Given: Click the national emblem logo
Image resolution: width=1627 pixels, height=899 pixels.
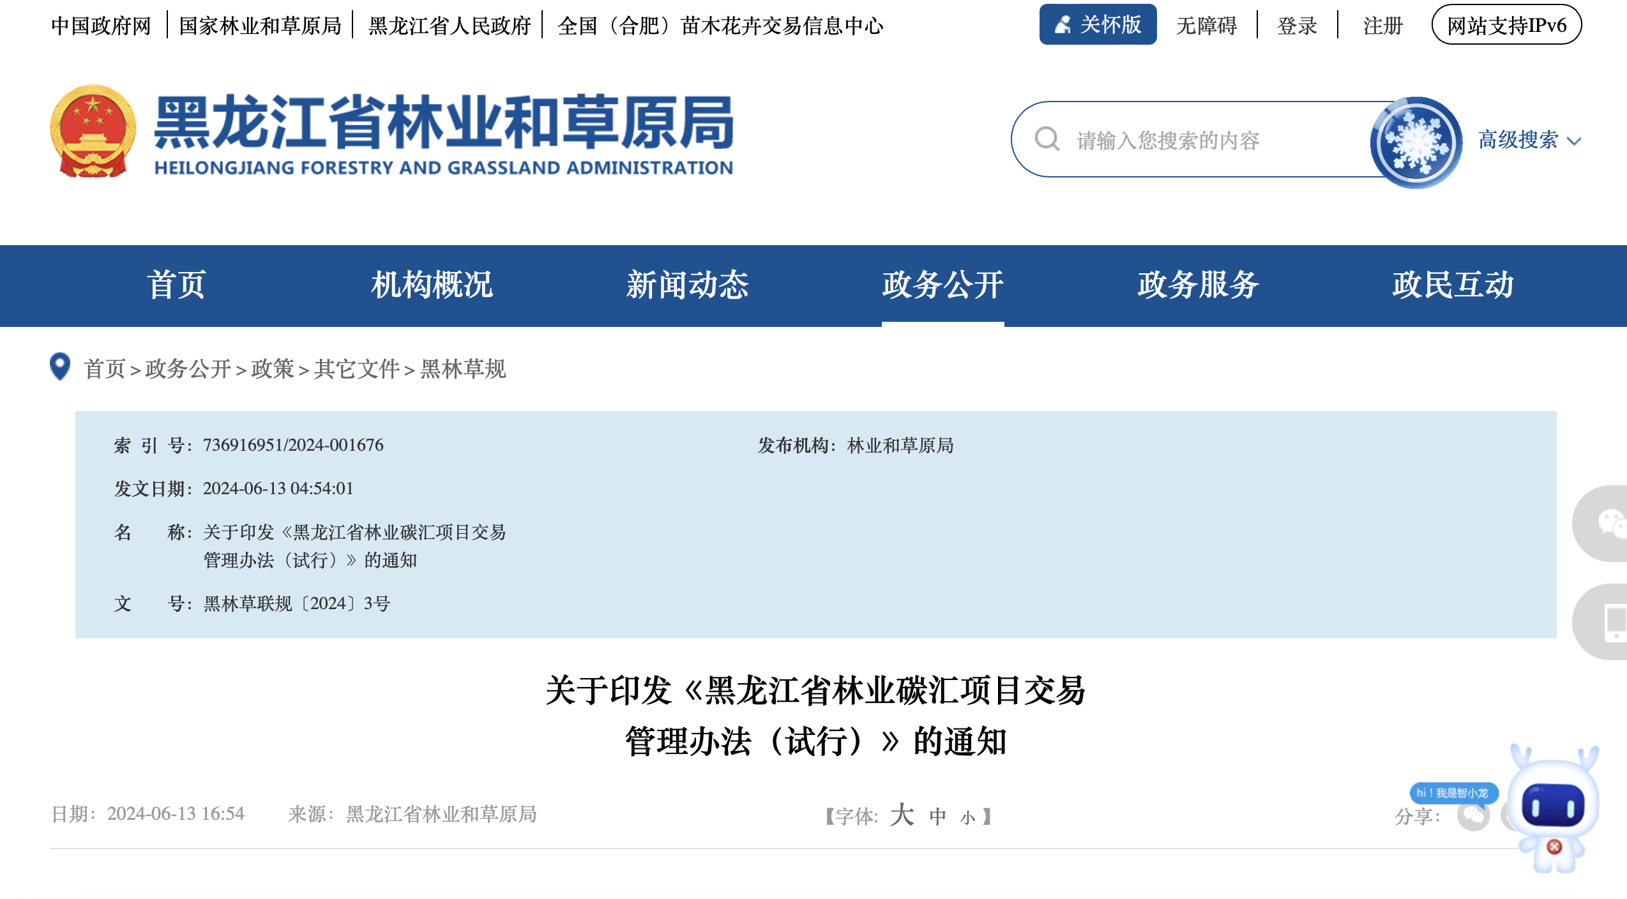Looking at the screenshot, I should (x=93, y=132).
